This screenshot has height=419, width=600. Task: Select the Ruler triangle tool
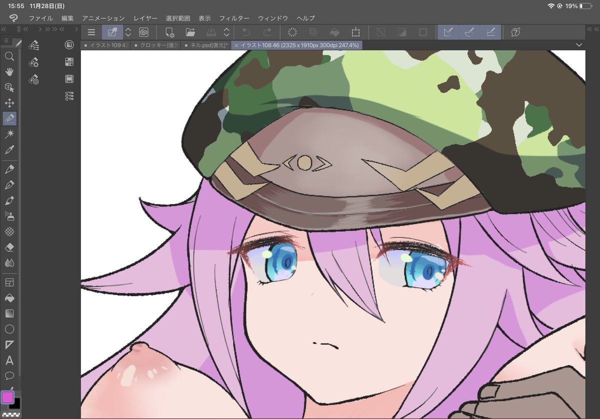pyautogui.click(x=9, y=344)
